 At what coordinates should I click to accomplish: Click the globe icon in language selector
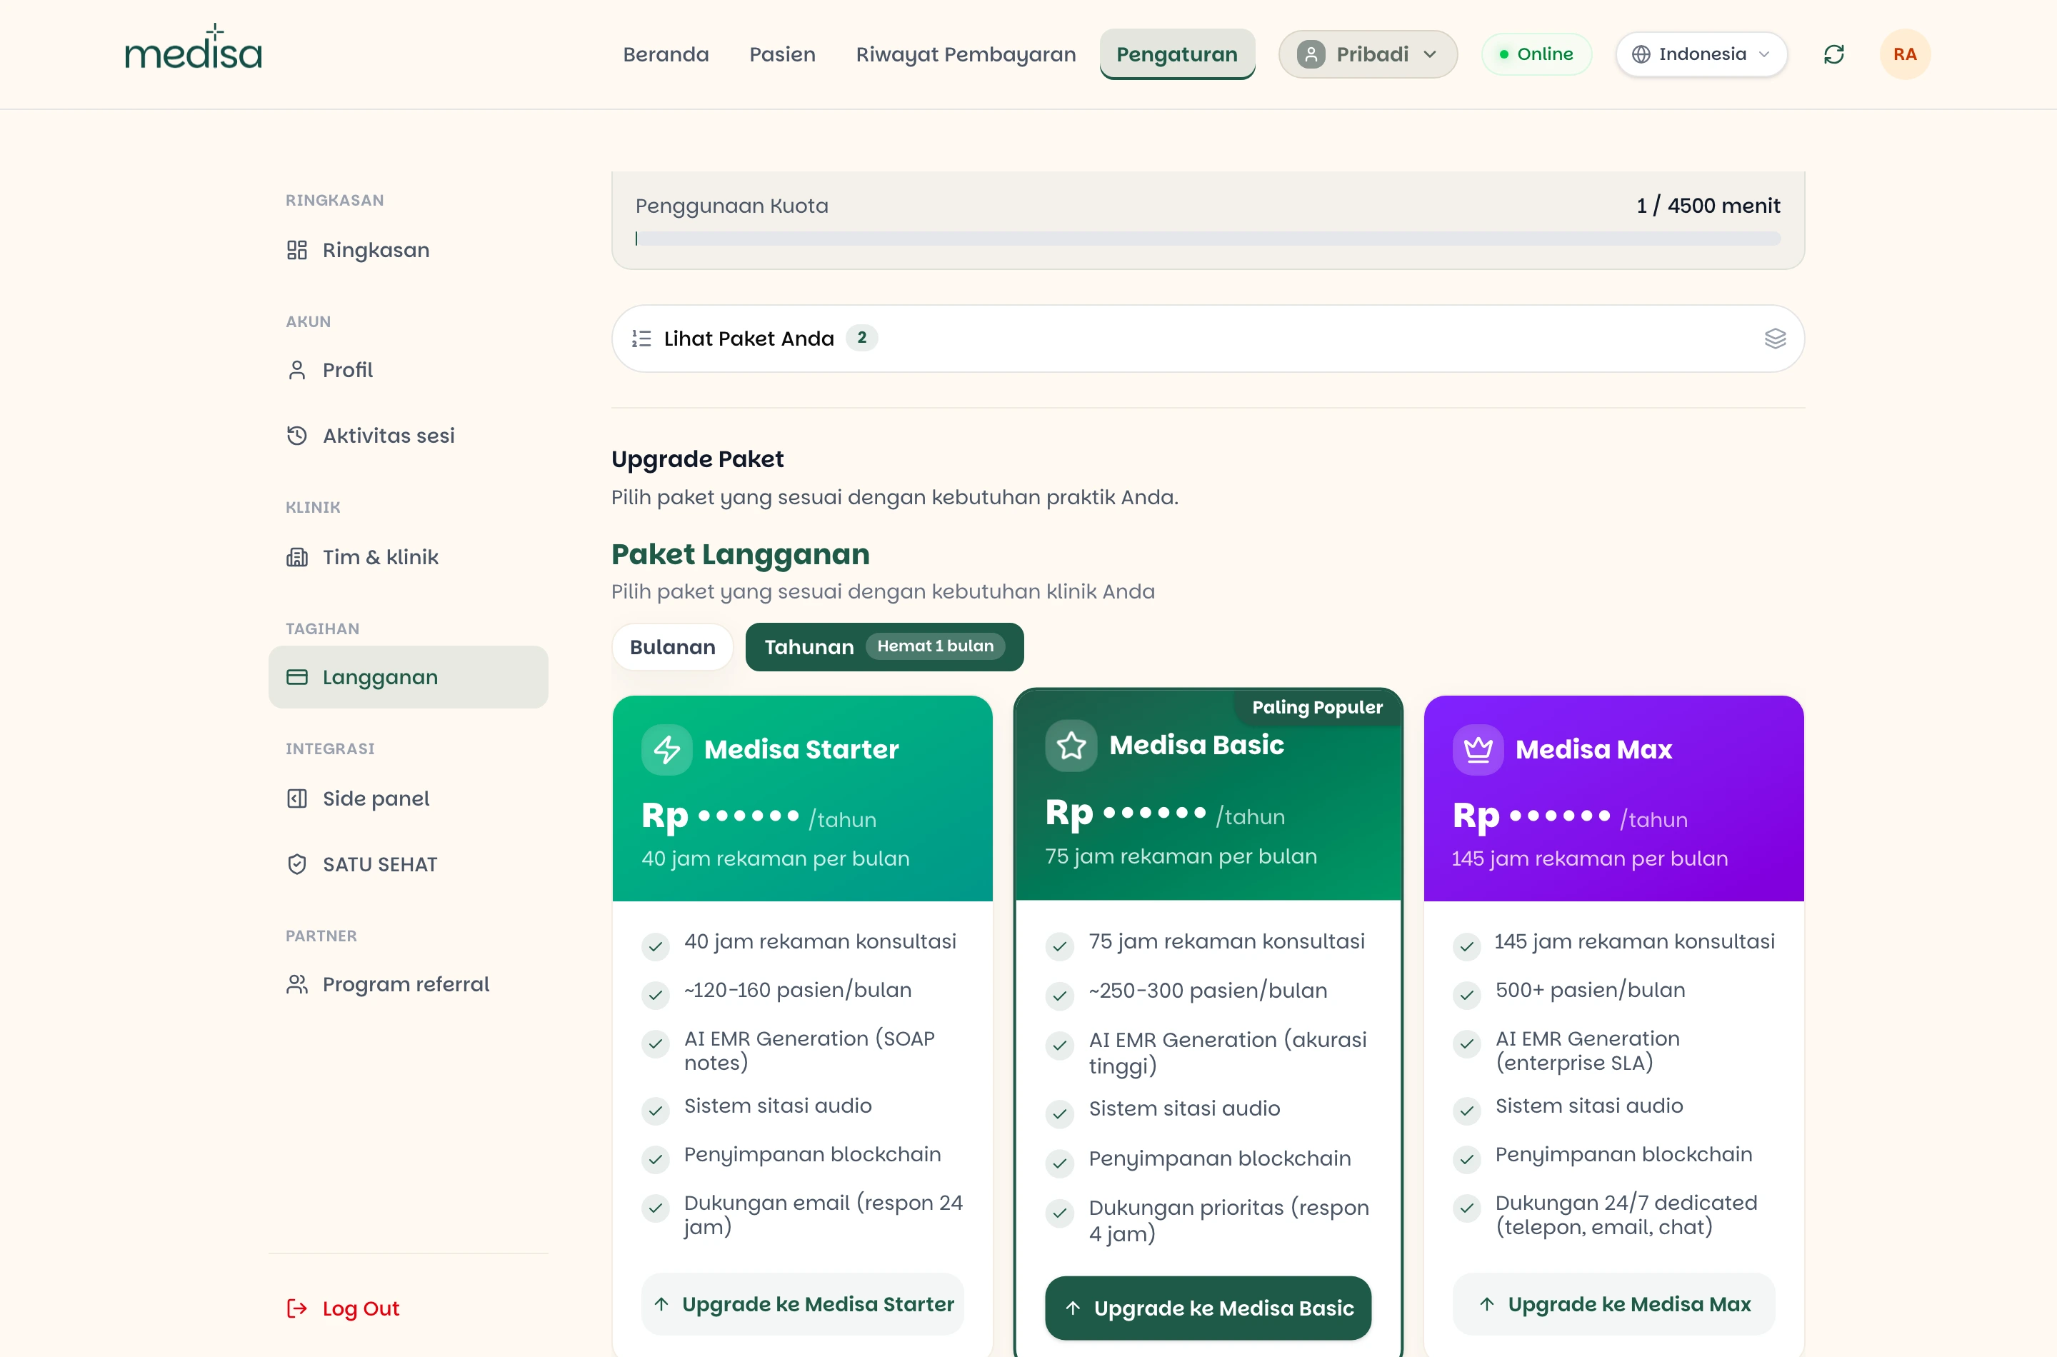1641,54
